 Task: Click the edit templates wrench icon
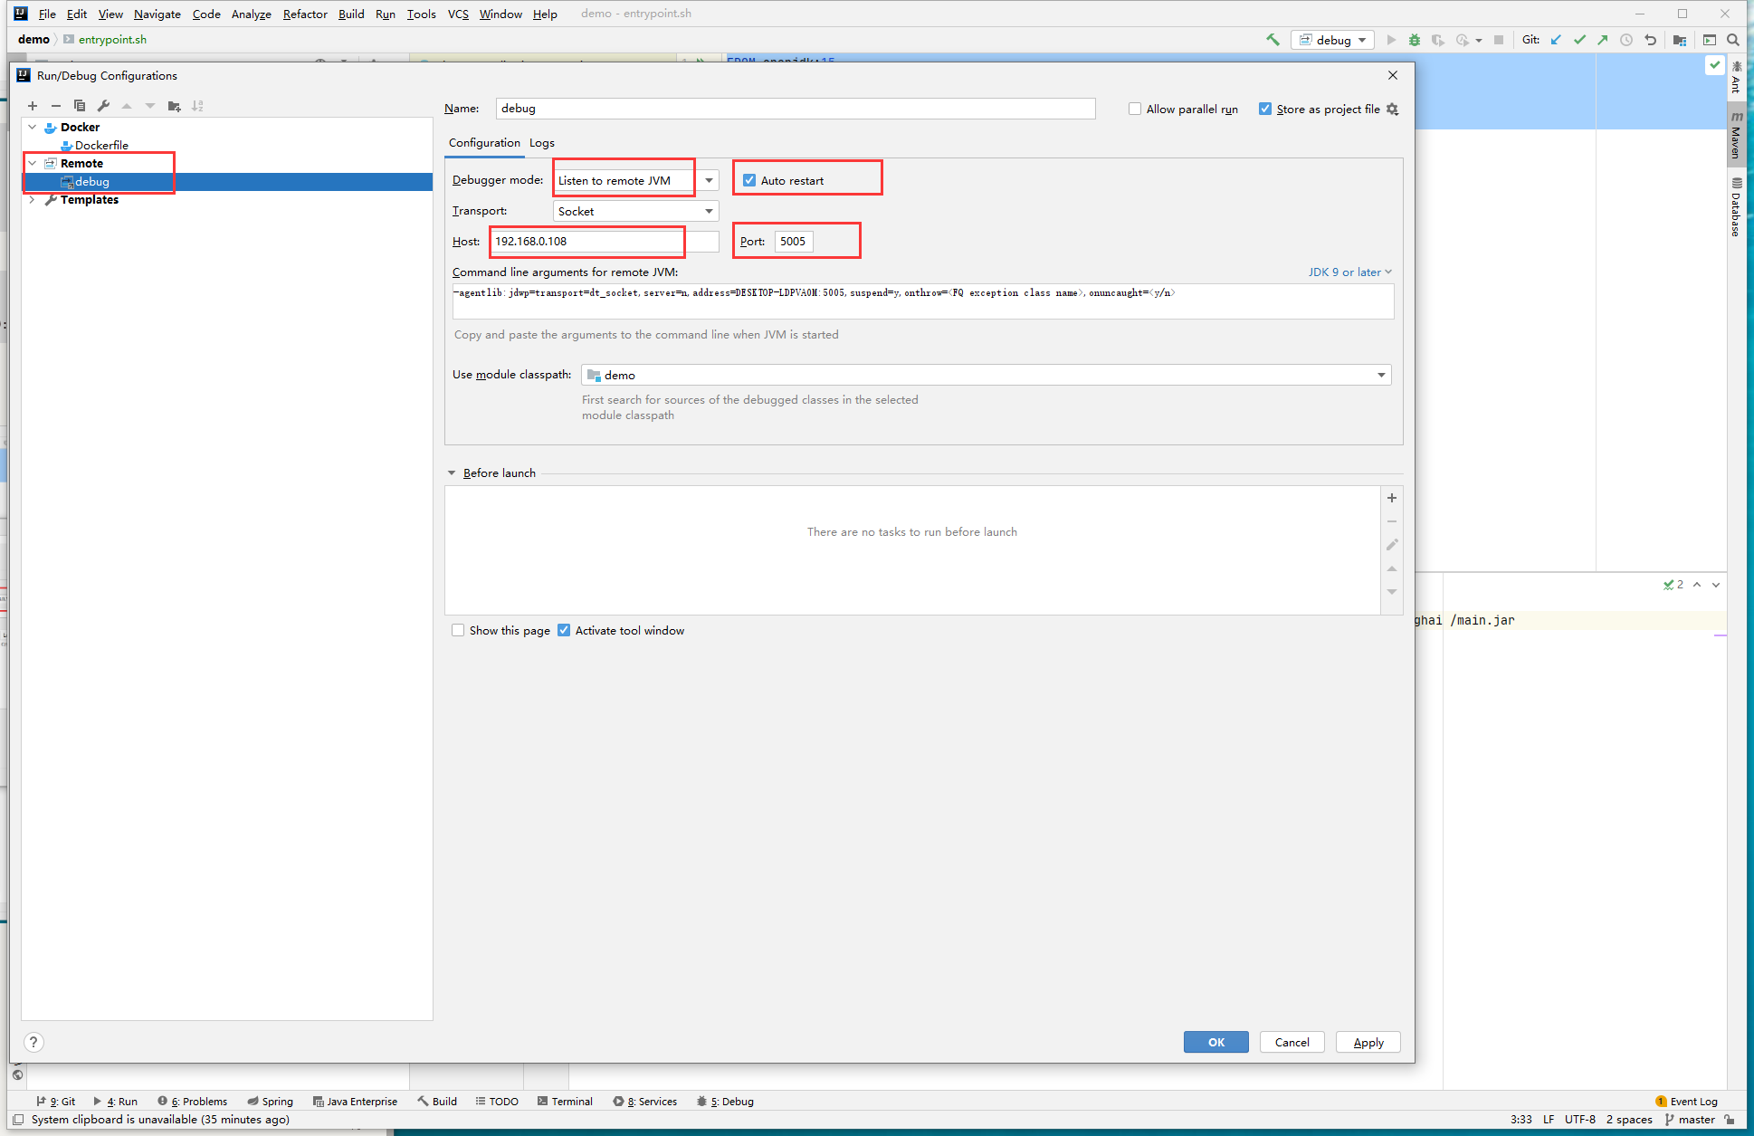tap(103, 106)
